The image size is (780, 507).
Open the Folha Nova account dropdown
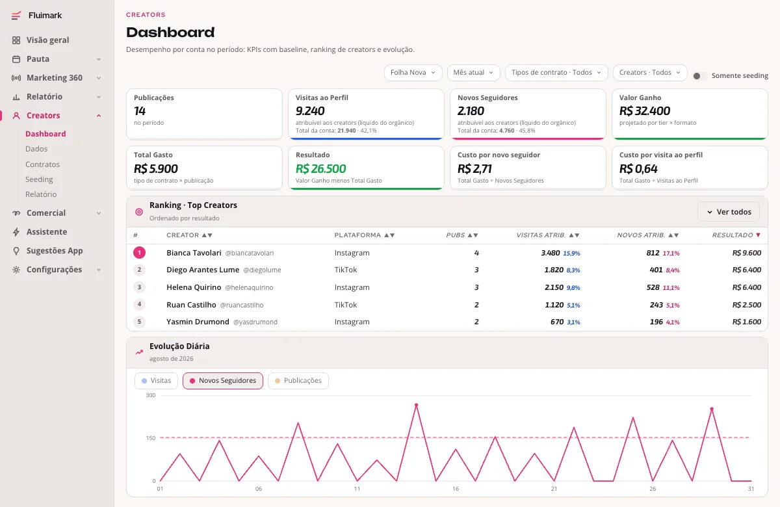413,73
